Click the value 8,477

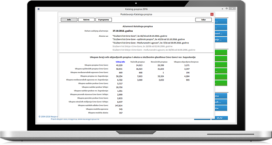[120, 102]
